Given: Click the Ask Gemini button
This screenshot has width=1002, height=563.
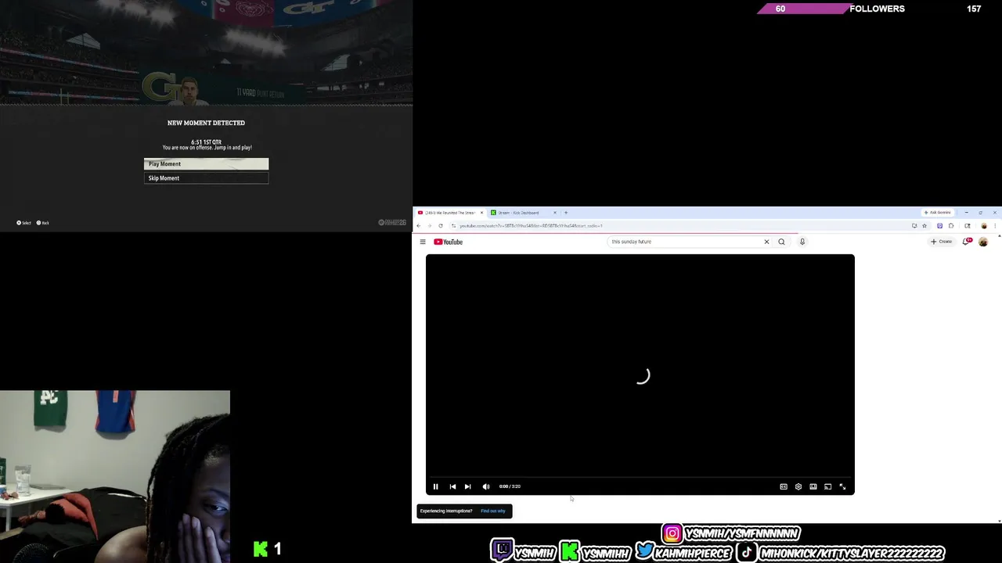Looking at the screenshot, I should (937, 213).
